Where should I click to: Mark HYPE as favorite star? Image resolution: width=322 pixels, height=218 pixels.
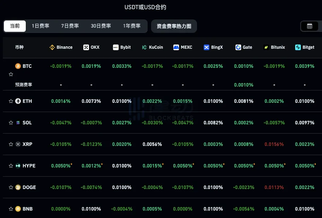pos(11,166)
